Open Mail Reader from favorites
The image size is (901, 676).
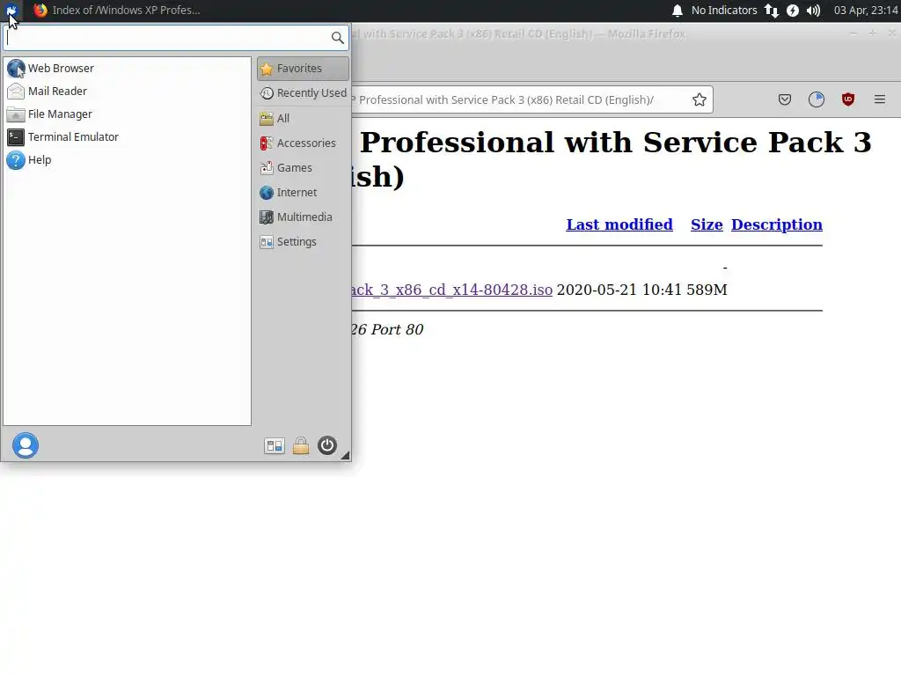tap(127, 92)
